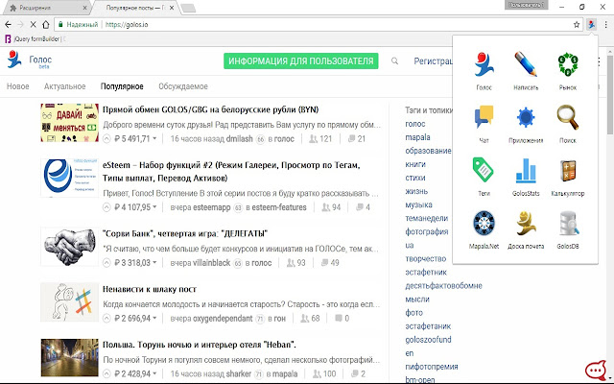Click the handshake post thumbnail
This screenshot has width=614, height=384.
click(x=70, y=248)
